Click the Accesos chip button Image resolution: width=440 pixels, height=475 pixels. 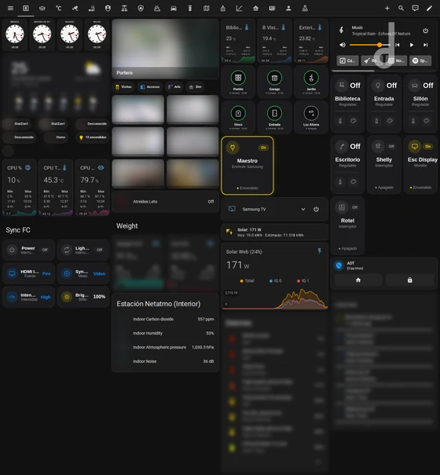[x=150, y=87]
